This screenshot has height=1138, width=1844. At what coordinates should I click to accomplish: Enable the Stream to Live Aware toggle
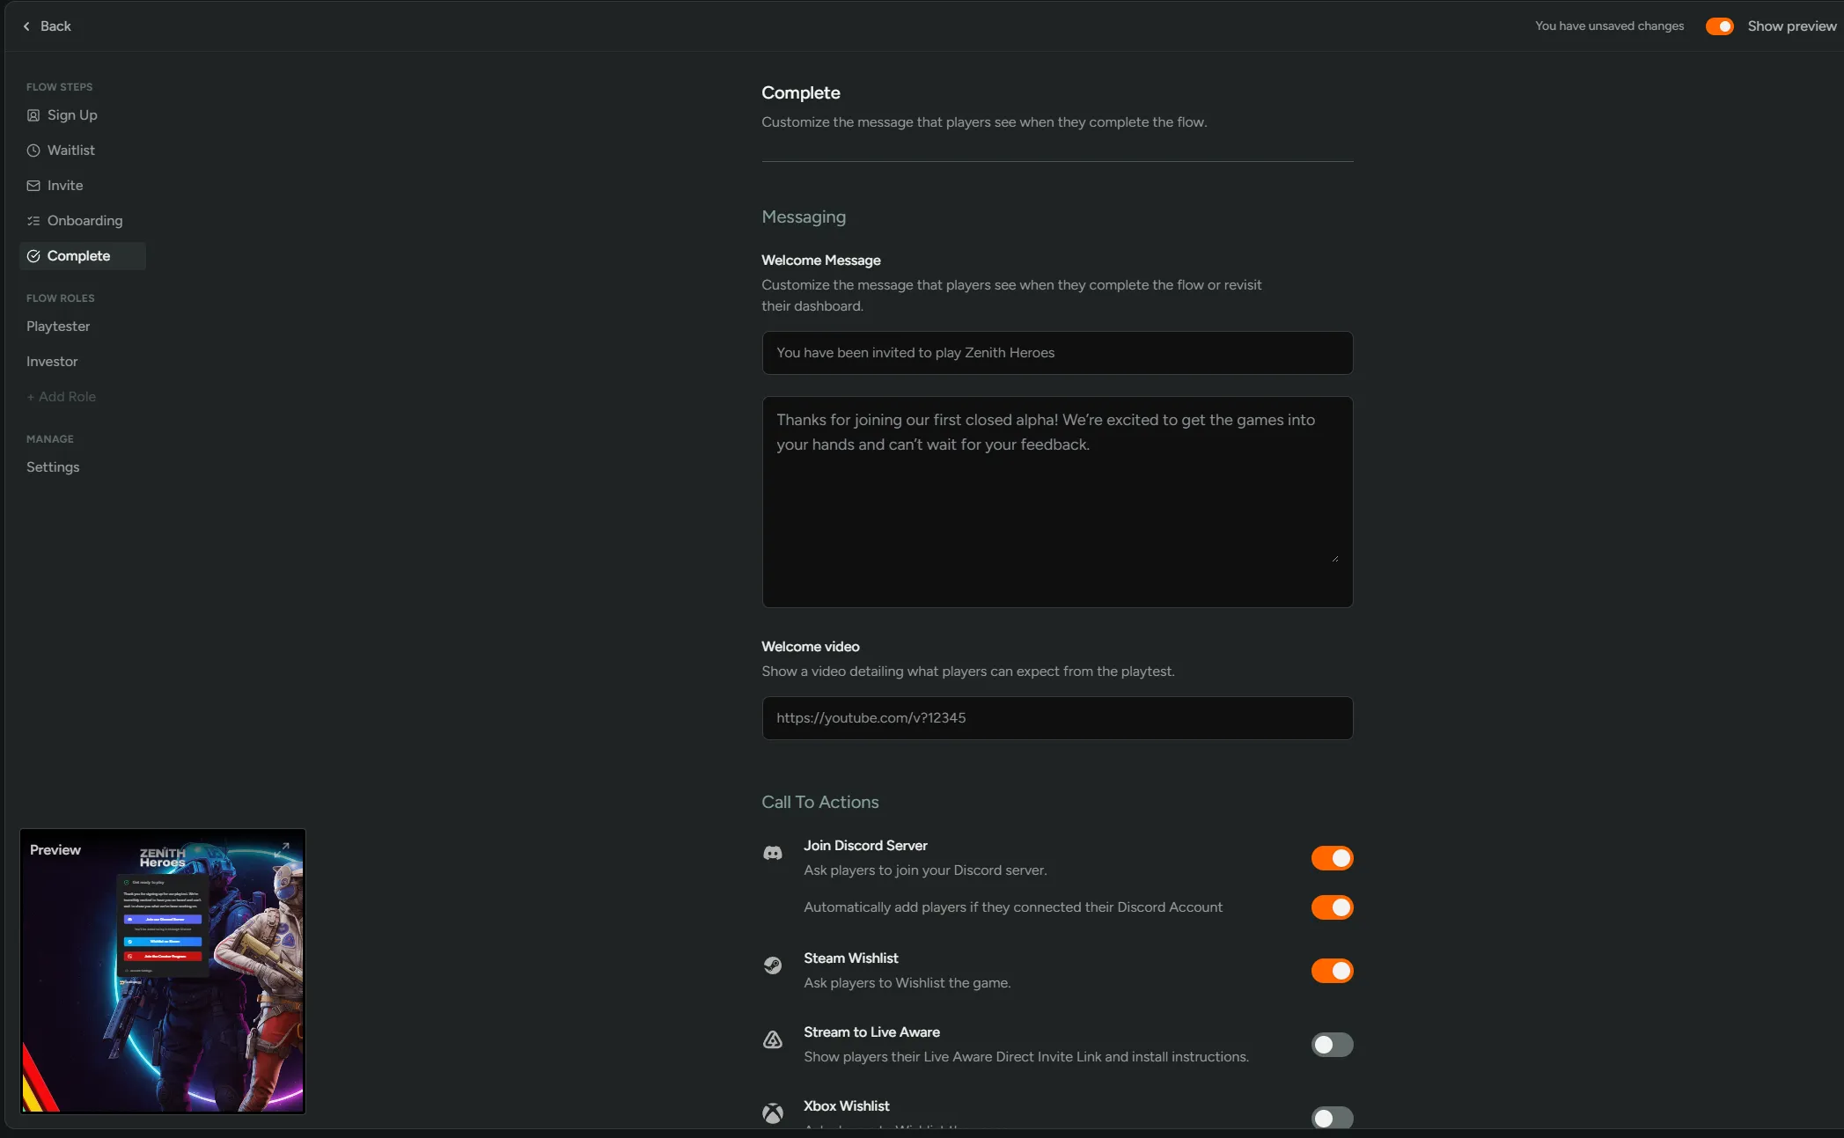(1332, 1045)
